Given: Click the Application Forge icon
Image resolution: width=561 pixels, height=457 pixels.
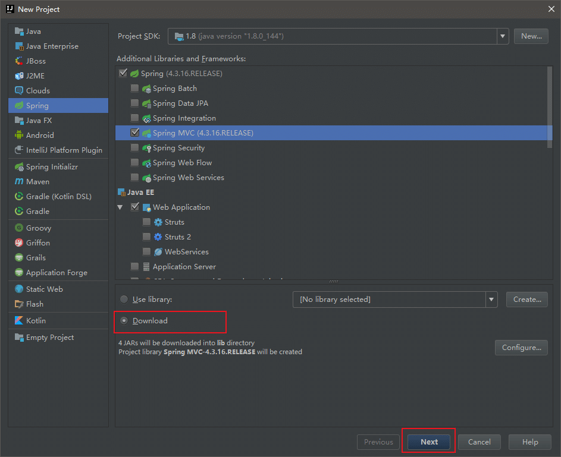Looking at the screenshot, I should click(19, 273).
